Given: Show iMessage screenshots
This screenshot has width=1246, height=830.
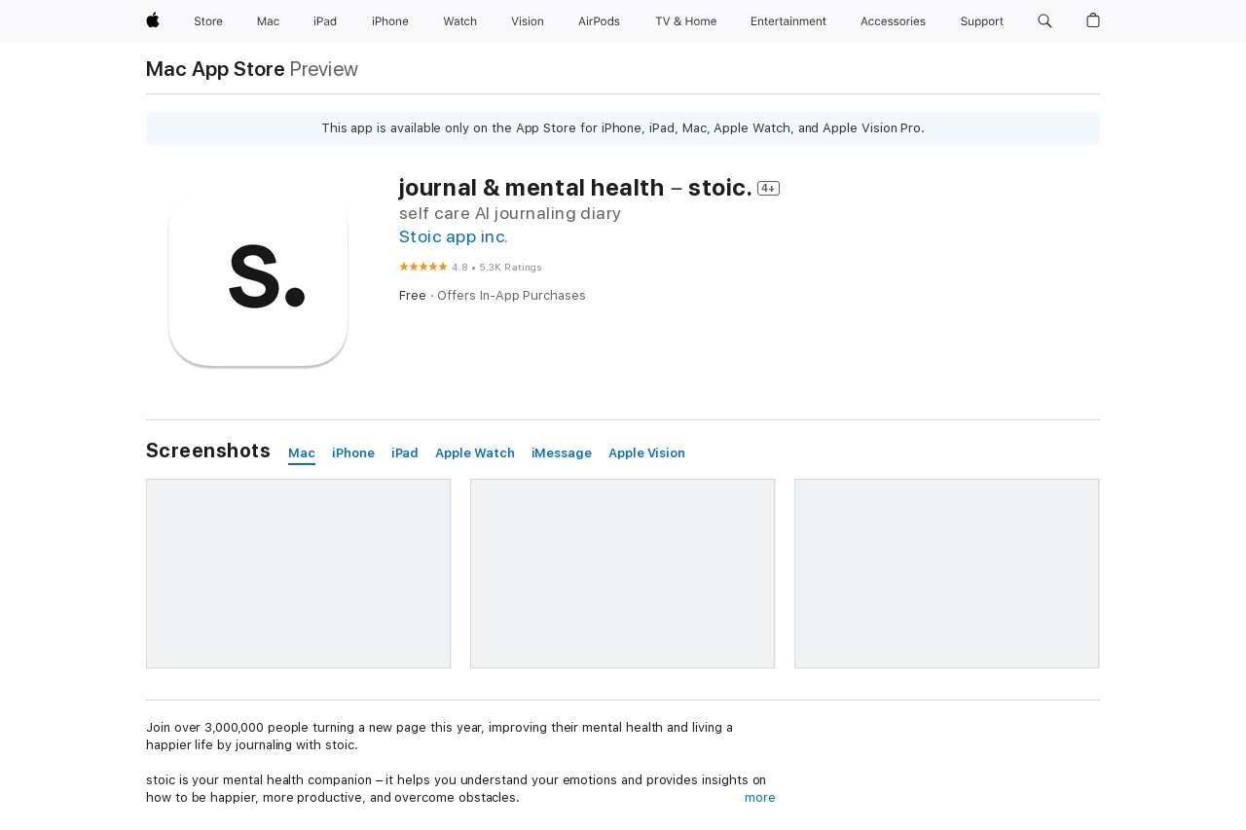Looking at the screenshot, I should [562, 453].
